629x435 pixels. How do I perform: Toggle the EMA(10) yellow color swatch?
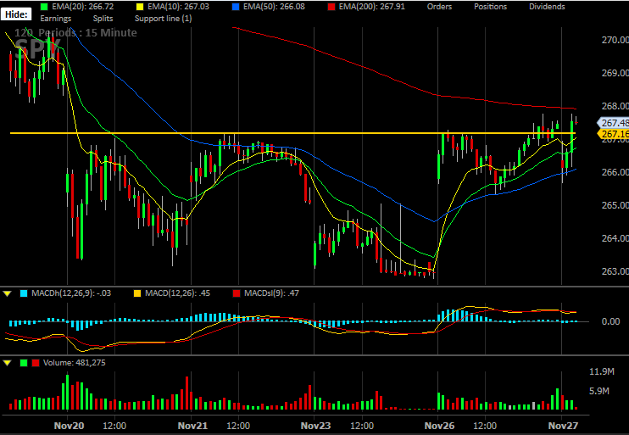140,7
